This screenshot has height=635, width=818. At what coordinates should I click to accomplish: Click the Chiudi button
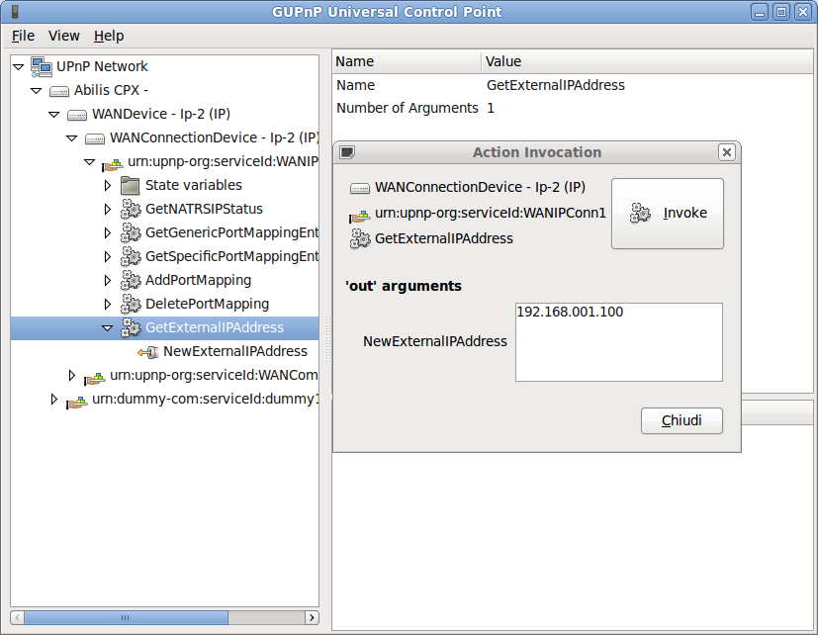click(x=682, y=420)
